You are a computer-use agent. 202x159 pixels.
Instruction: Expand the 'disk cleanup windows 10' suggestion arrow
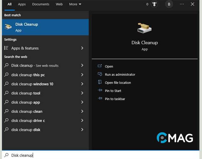pyautogui.click(x=82, y=84)
